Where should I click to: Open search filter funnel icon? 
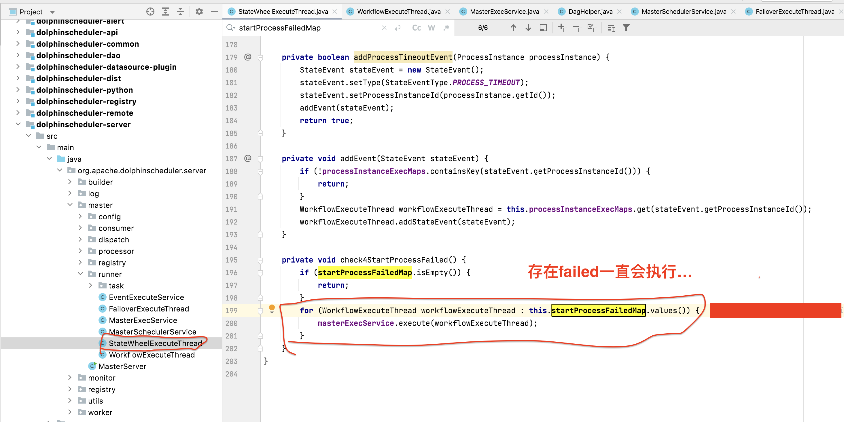coord(626,28)
